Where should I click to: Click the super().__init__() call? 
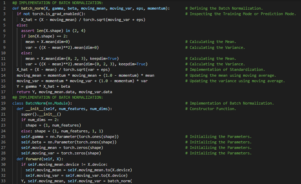click(x=41, y=114)
